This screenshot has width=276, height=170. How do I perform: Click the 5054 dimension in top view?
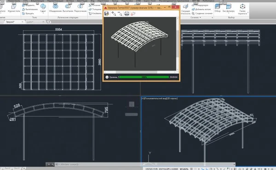click(x=58, y=29)
